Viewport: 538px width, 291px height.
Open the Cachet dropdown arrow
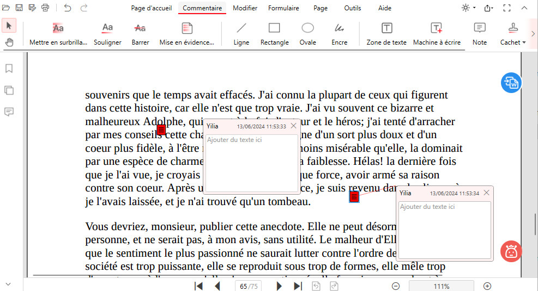[524, 42]
